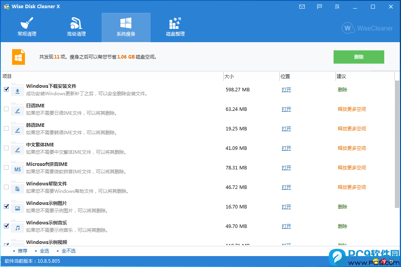The height and width of the screenshot is (267, 401).
Task: Click the 46.72 MB size value
Action: 236,187
